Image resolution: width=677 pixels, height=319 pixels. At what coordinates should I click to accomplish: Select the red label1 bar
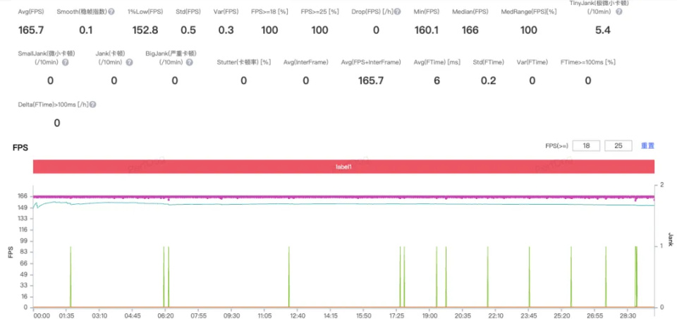pos(343,167)
